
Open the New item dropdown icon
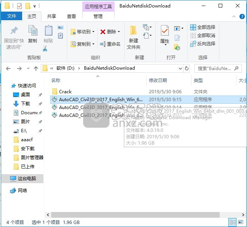[147, 27]
